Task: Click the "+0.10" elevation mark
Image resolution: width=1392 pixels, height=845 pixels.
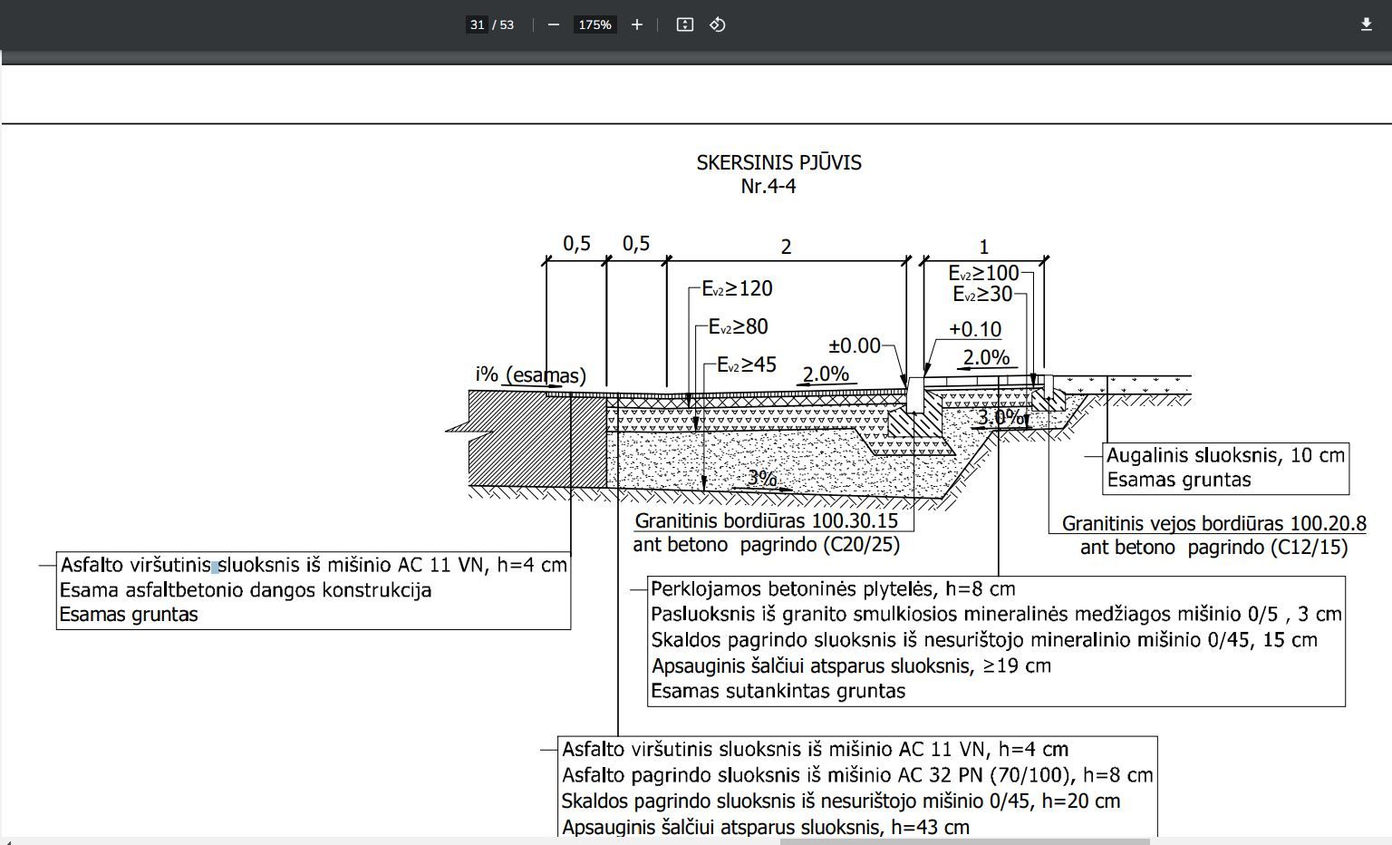Action: [x=975, y=330]
